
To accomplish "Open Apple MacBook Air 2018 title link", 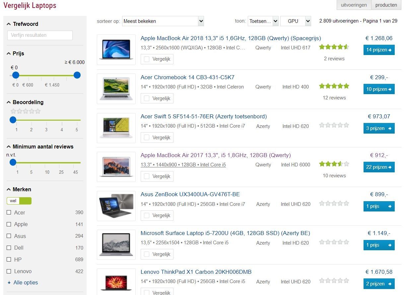I will click(x=231, y=38).
